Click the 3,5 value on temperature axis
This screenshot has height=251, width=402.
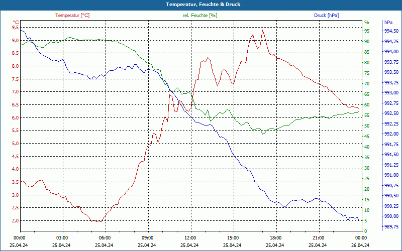click(16, 182)
